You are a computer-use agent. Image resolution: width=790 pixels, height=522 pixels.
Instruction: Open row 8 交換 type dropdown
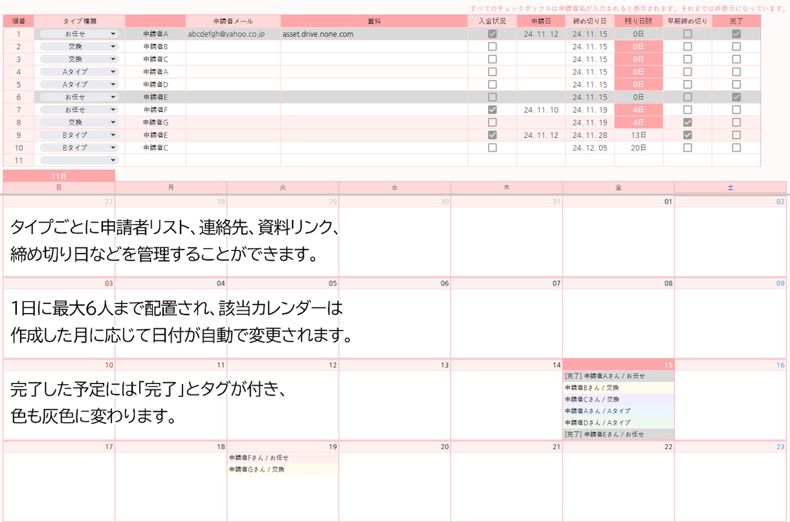pyautogui.click(x=79, y=122)
